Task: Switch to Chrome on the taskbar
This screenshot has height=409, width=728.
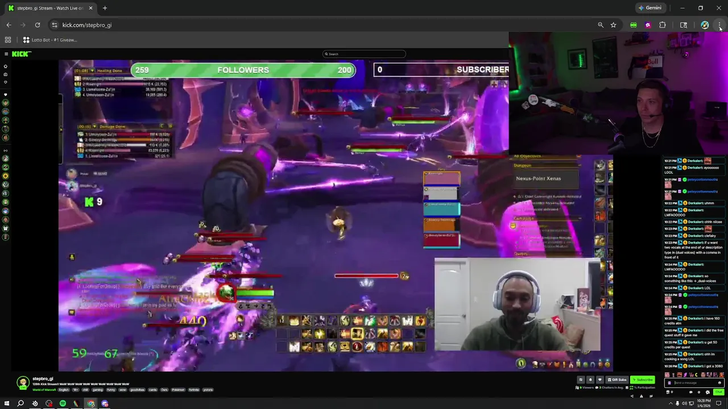Action: click(91, 403)
